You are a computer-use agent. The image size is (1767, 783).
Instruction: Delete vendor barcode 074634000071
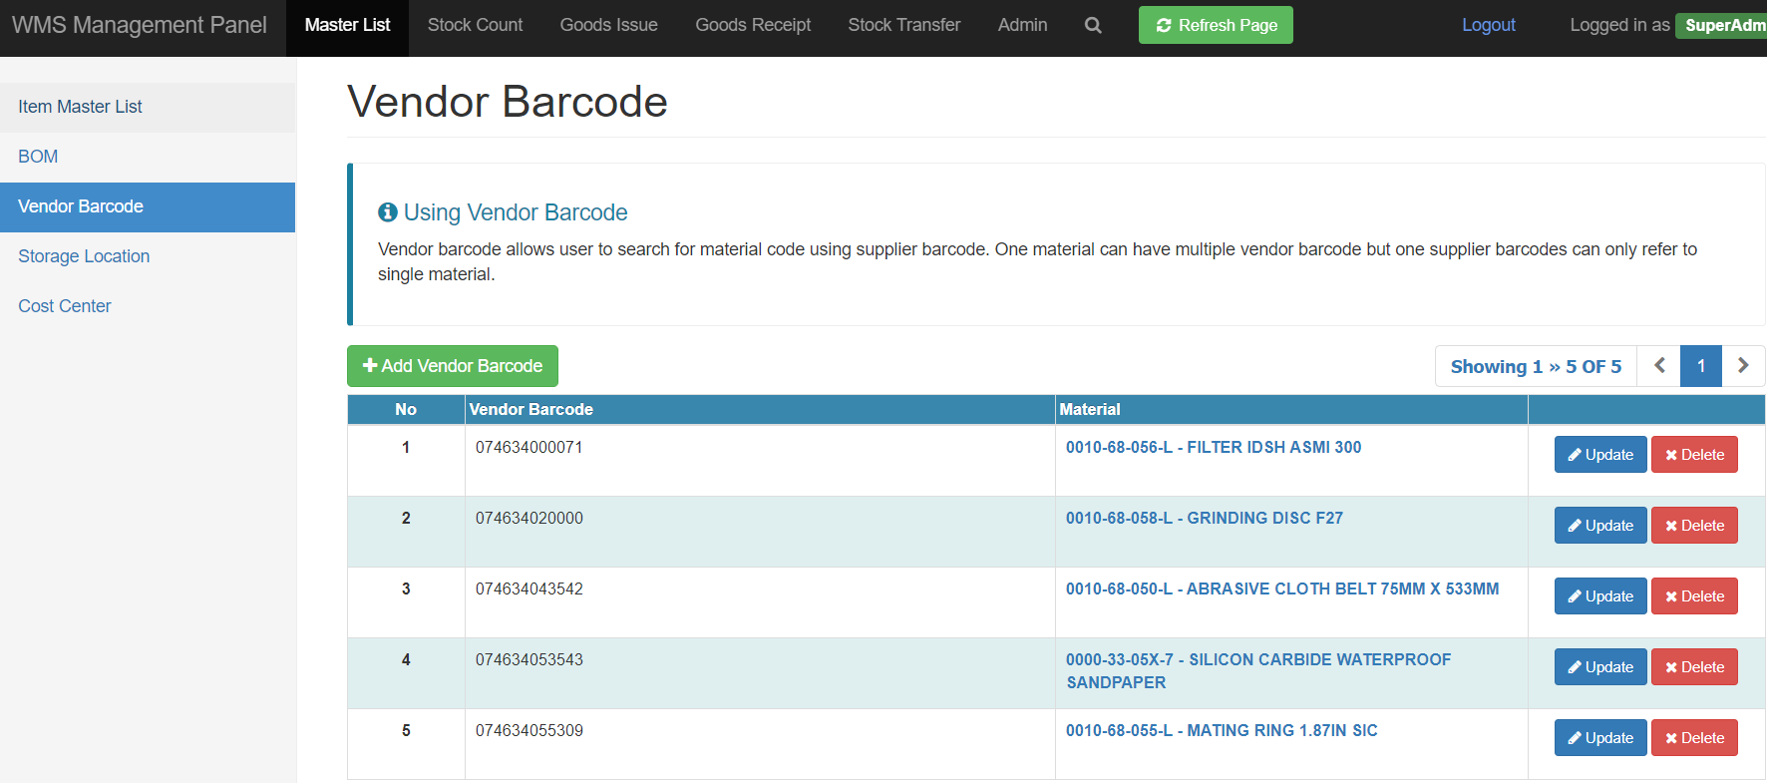click(1694, 455)
